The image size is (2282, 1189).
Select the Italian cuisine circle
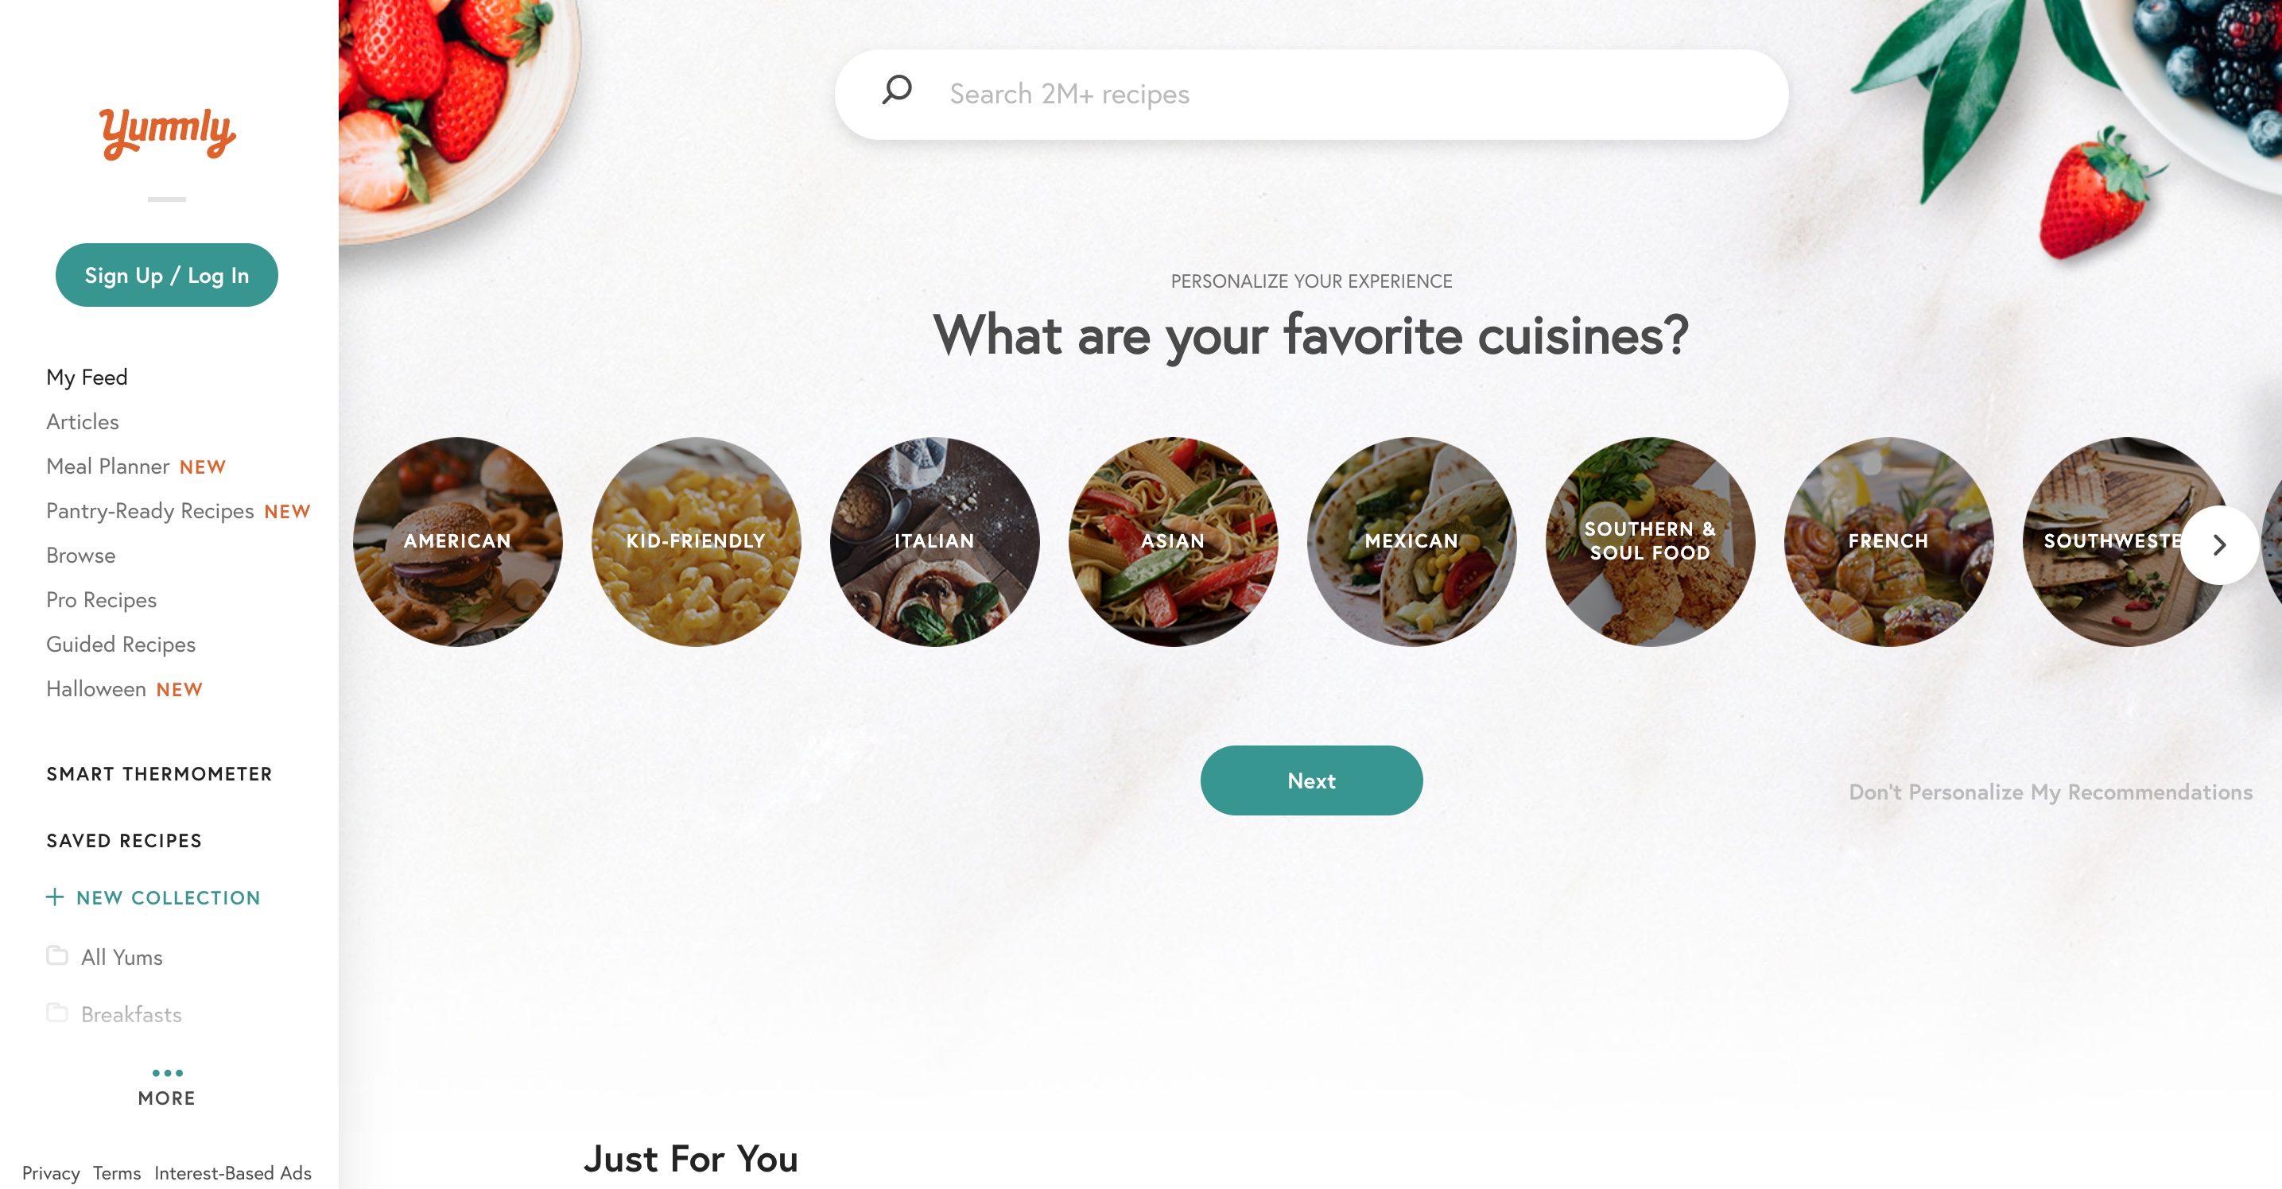pos(934,542)
